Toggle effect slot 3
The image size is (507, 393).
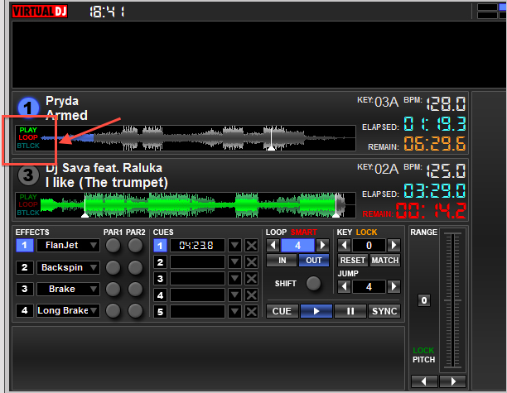(x=25, y=289)
